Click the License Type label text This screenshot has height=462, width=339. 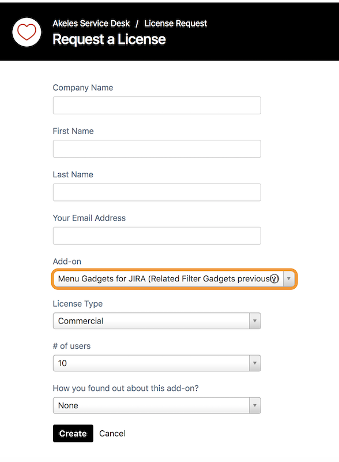(x=78, y=304)
